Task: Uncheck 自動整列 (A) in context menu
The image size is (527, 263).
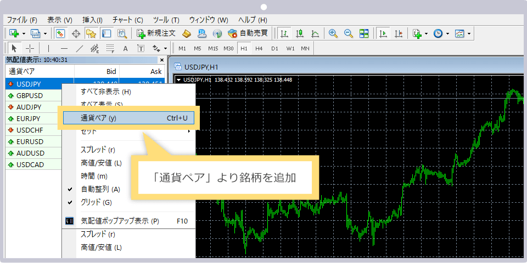Action: tap(128, 189)
